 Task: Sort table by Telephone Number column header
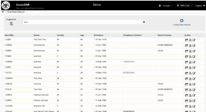coord(132,35)
